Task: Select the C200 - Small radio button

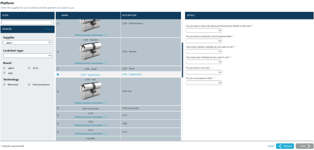Action: pyautogui.click(x=58, y=69)
